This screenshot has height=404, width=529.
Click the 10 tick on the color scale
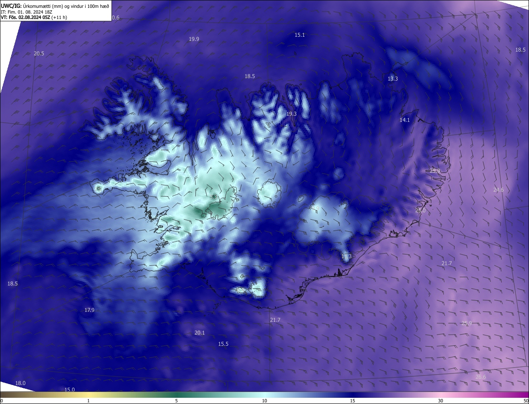264,401
